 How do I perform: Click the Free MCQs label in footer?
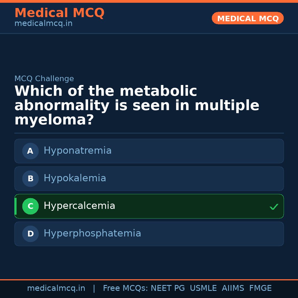pos(125,288)
